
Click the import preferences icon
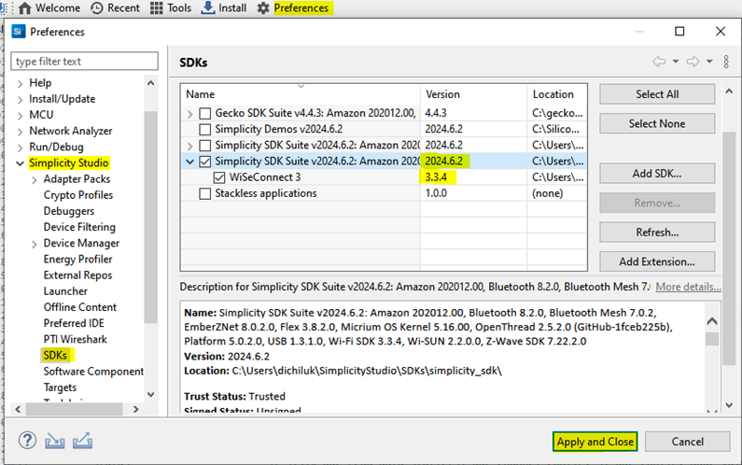point(54,441)
